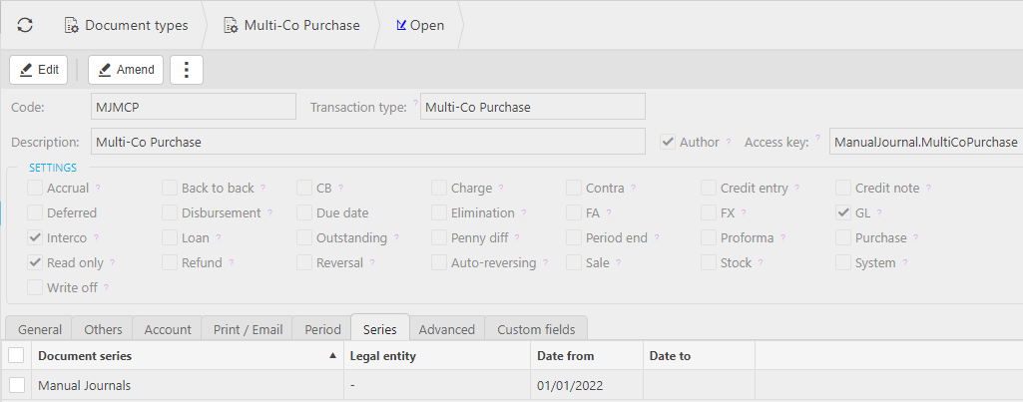Click the Open status breadcrumb

tap(420, 25)
